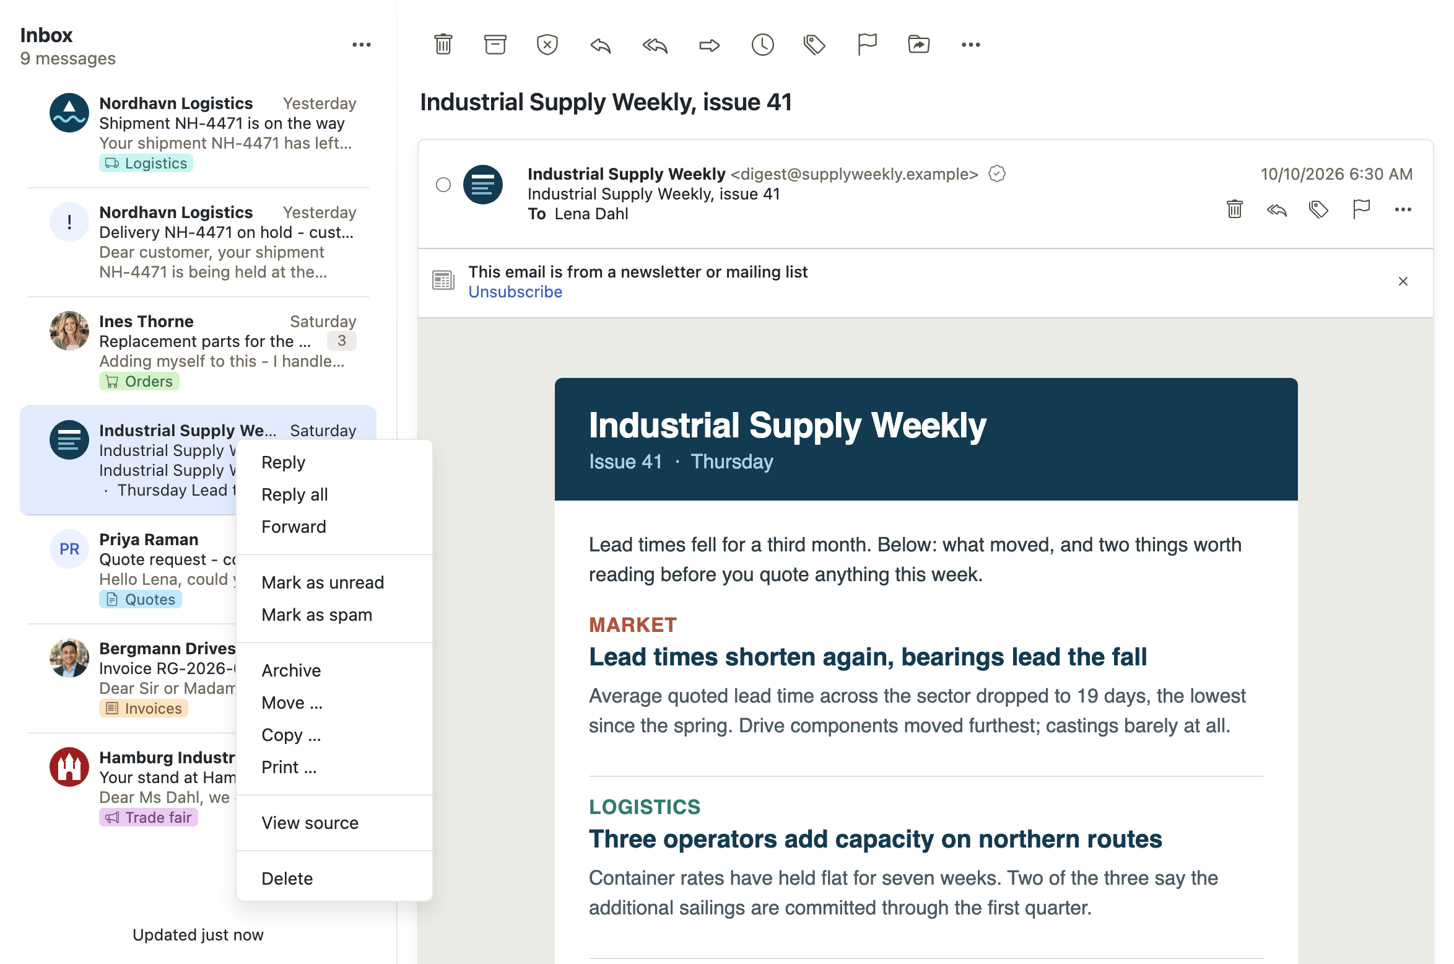
Task: Click the Unsubscribe link
Action: click(x=515, y=292)
